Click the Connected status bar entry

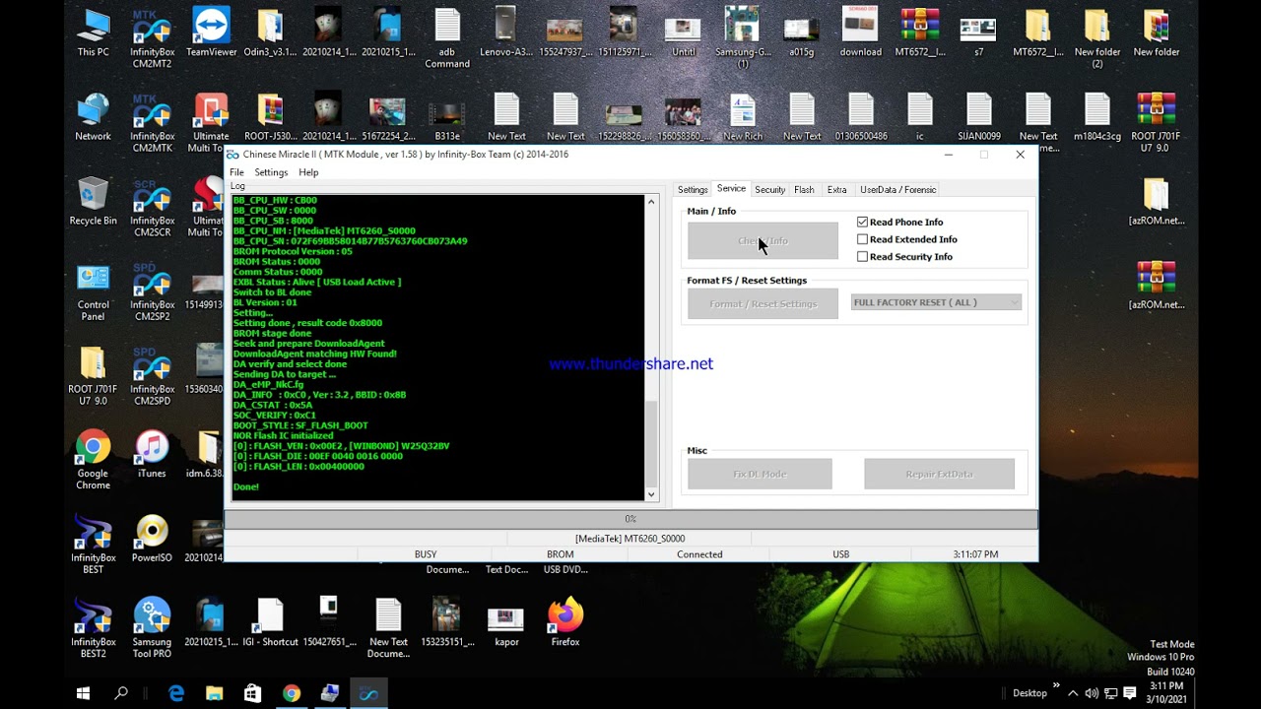click(x=699, y=554)
